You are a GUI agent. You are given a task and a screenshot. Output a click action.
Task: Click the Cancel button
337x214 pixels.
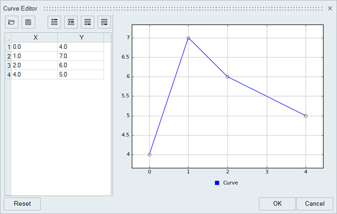(314, 203)
